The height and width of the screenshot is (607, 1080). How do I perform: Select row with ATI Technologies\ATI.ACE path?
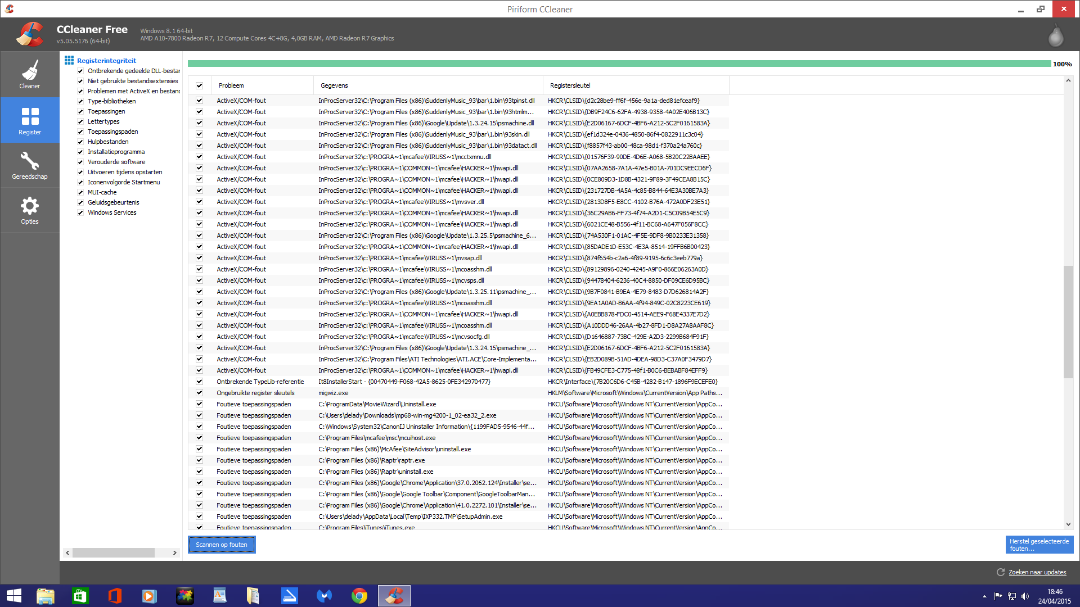pos(458,359)
